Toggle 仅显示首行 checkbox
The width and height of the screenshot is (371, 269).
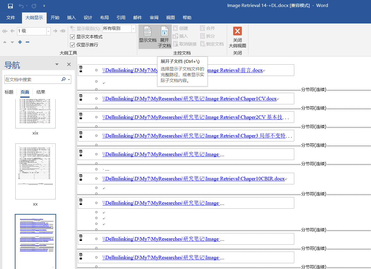tap(73, 45)
